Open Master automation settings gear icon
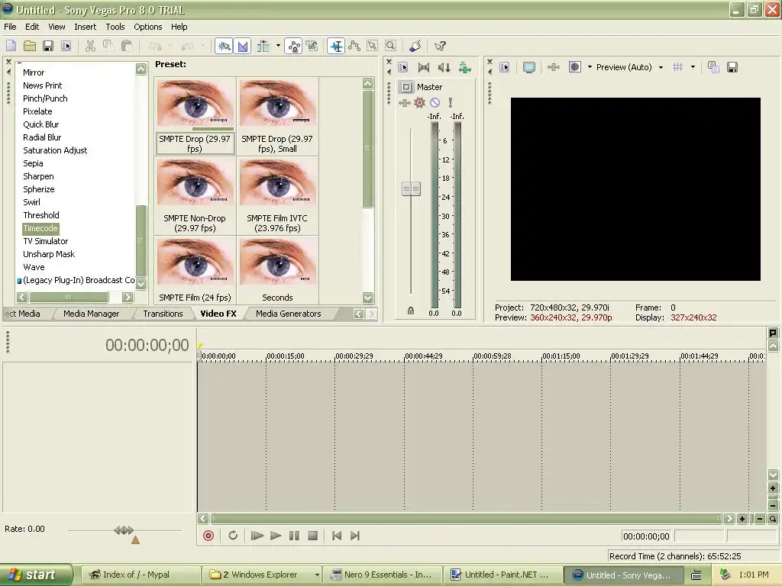 pyautogui.click(x=419, y=103)
